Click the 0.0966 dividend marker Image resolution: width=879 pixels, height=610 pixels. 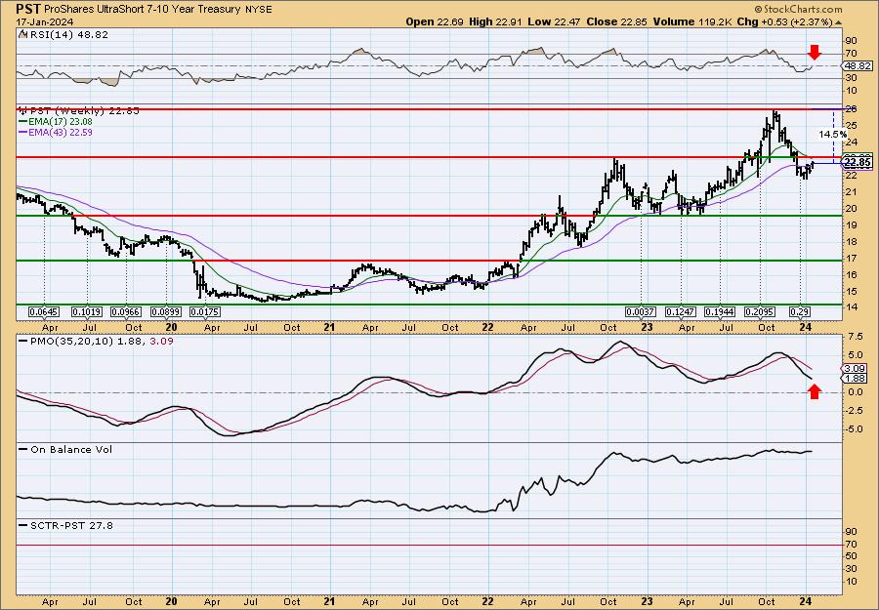click(x=126, y=311)
